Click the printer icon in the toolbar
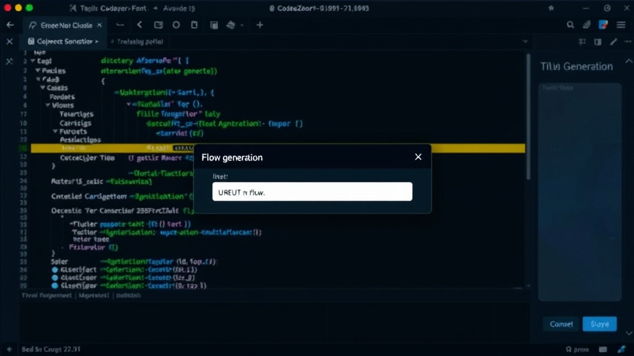Viewport: 634px width, 356px height. 231,25
